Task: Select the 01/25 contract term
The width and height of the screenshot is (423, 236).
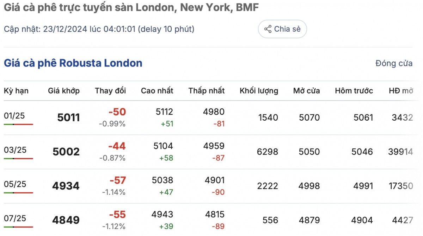Action: [14, 116]
